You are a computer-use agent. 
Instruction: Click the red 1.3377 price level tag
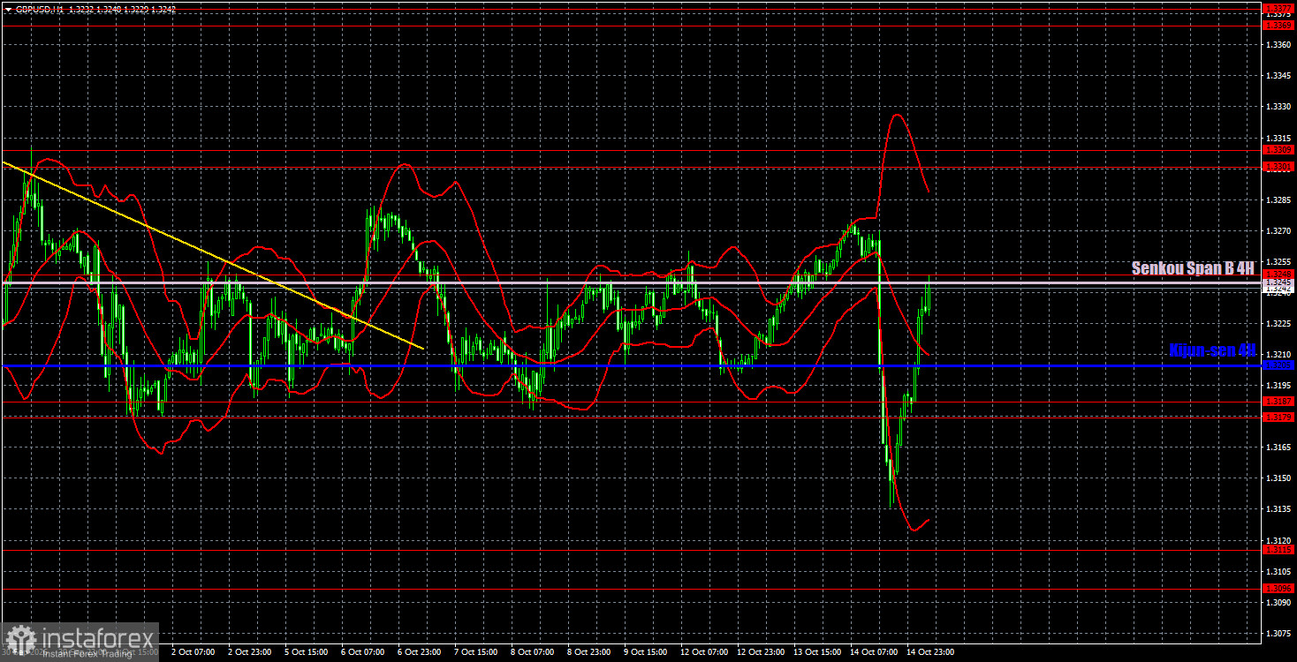tap(1278, 8)
